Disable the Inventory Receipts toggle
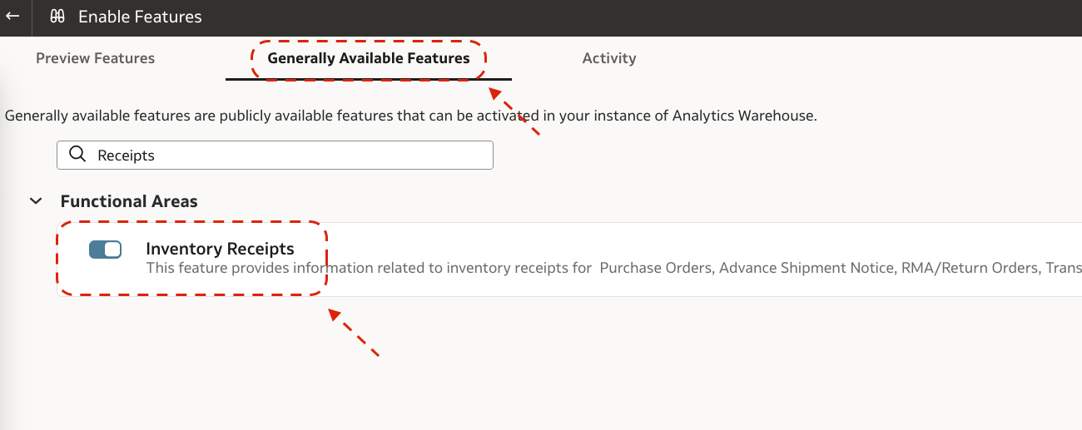Image resolution: width=1082 pixels, height=430 pixels. (x=105, y=250)
